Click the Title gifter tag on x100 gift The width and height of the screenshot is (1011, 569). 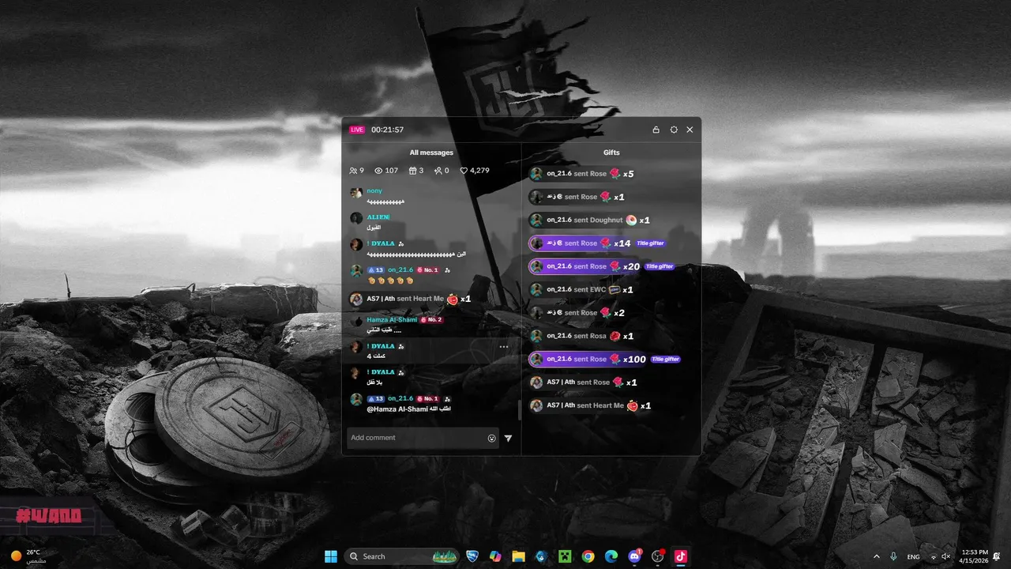pyautogui.click(x=666, y=360)
